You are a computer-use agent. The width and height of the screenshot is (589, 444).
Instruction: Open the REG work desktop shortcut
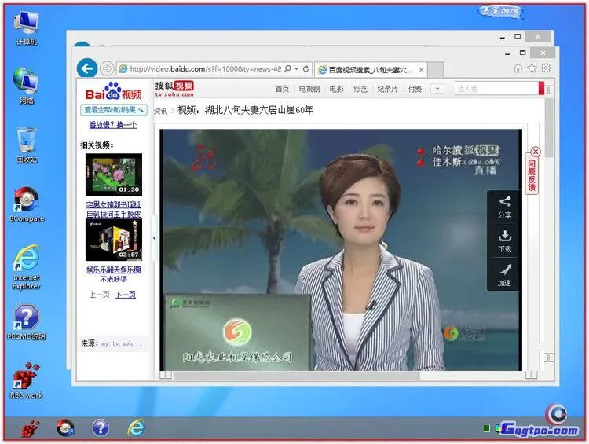(x=26, y=380)
